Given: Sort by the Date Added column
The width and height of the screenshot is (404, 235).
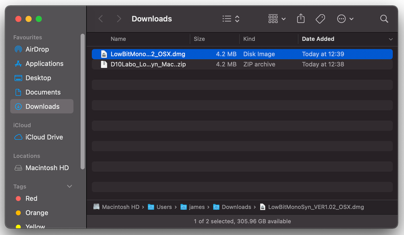Looking at the screenshot, I should pyautogui.click(x=318, y=39).
